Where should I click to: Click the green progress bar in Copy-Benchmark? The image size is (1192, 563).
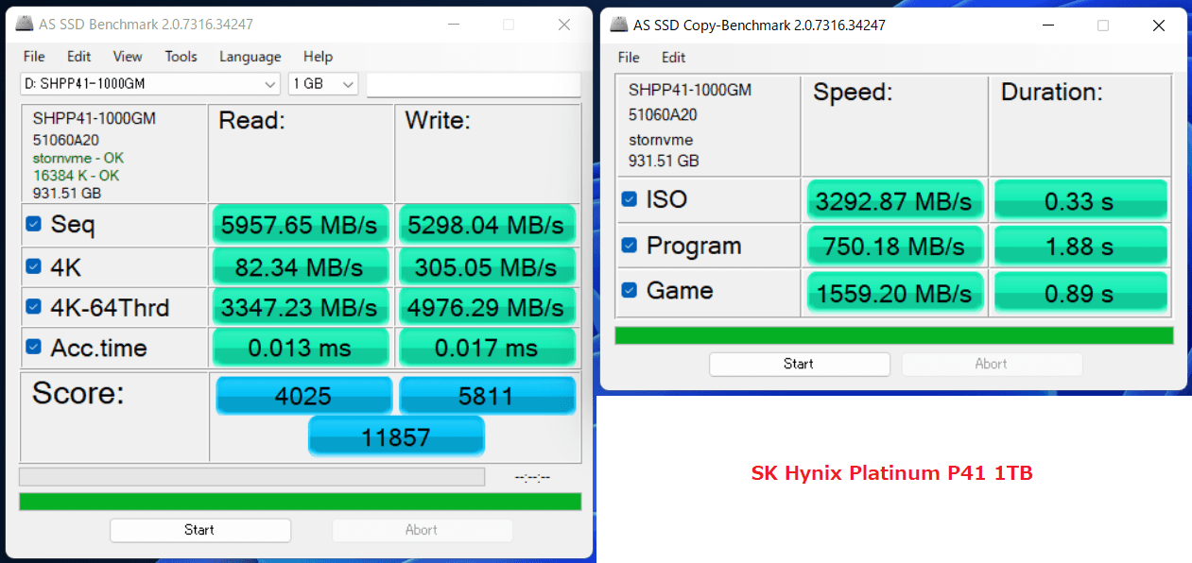tap(893, 335)
